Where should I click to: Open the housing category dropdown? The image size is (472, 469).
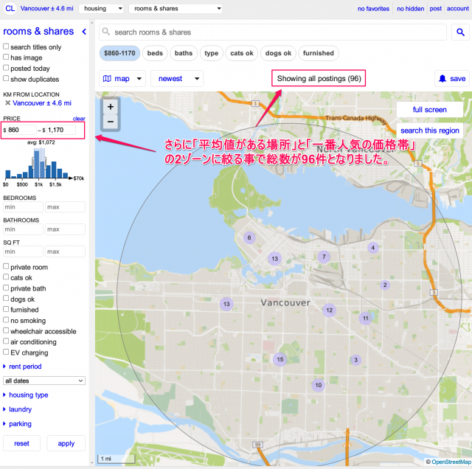pyautogui.click(x=101, y=8)
